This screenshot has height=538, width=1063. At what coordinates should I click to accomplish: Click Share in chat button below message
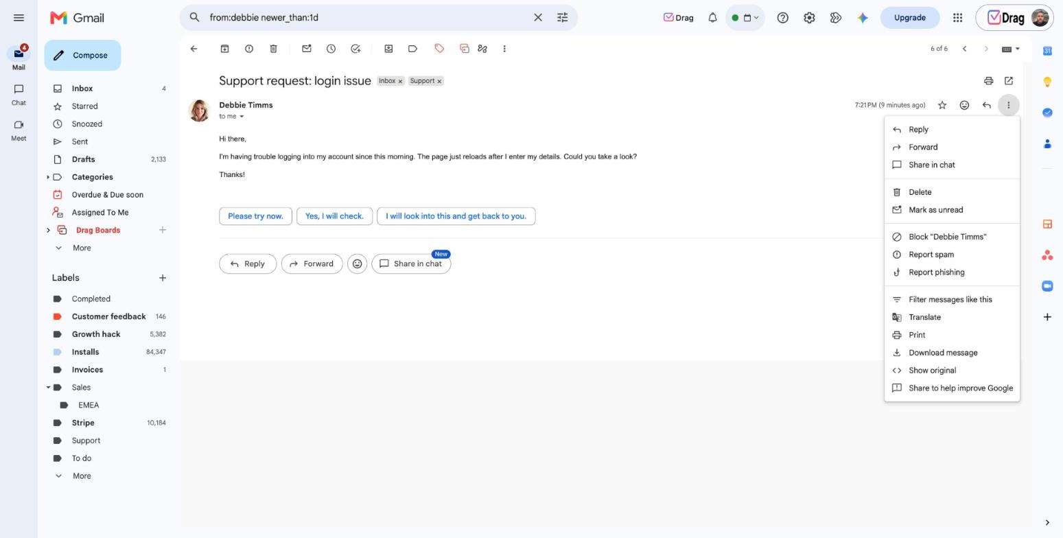[411, 264]
